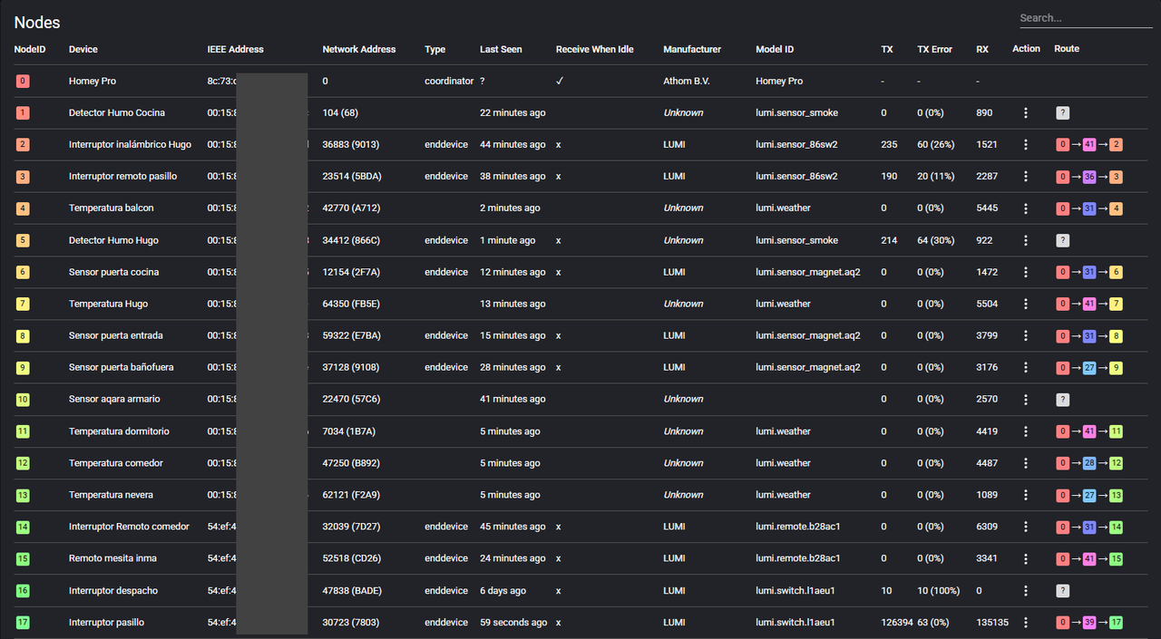The image size is (1161, 639).
Task: Click model ID lumi.sensor_86sw2 of Interruptor remoto pasillo
Action: [796, 177]
